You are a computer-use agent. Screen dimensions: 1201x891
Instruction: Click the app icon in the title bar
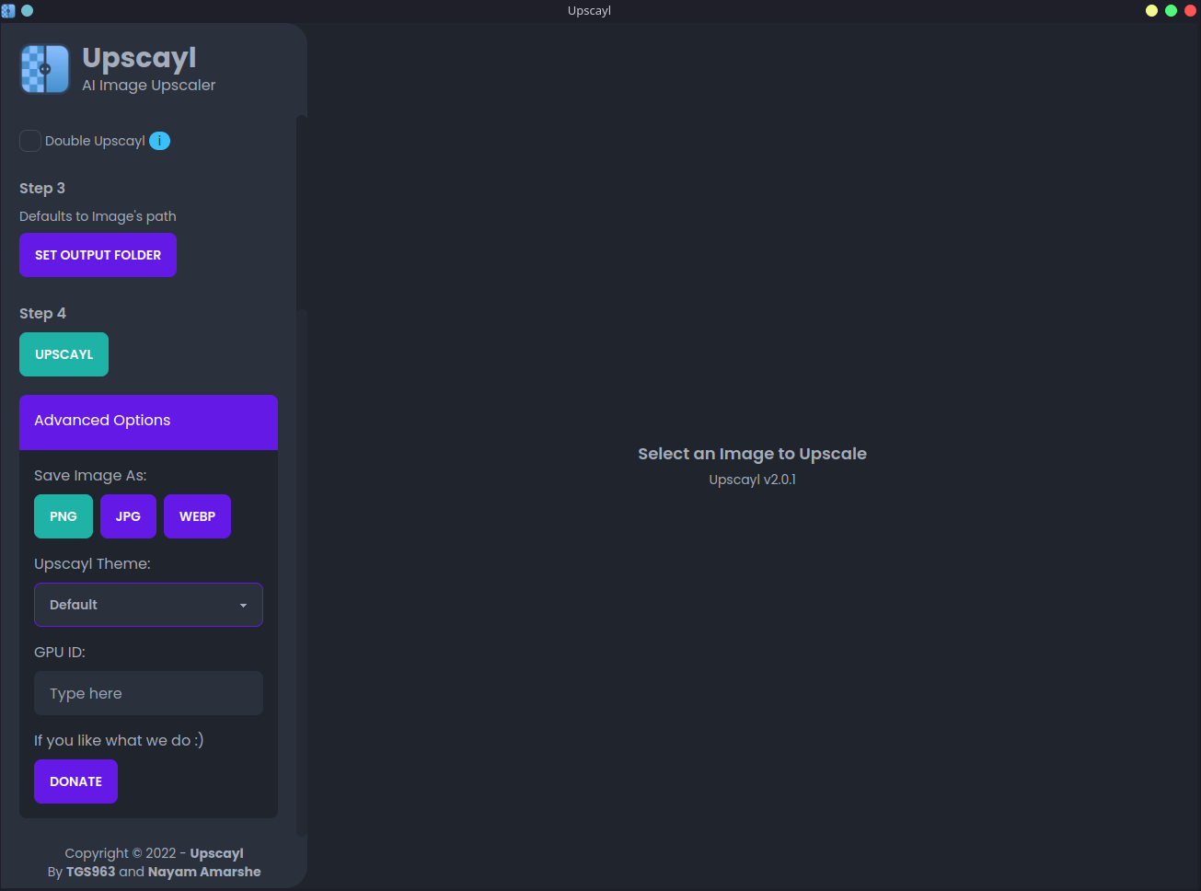click(8, 11)
